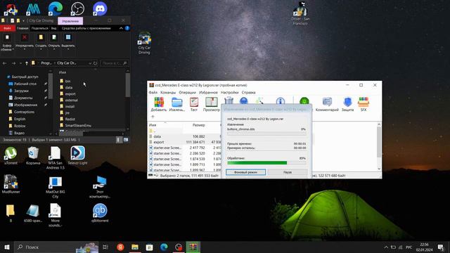Click the red X Упорядочить icon in Explorer

[x=25, y=37]
